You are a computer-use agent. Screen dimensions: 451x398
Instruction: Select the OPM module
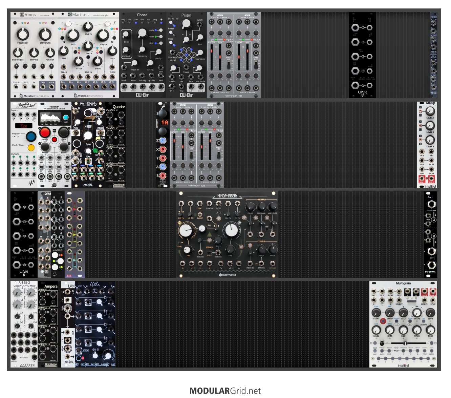(x=44, y=234)
